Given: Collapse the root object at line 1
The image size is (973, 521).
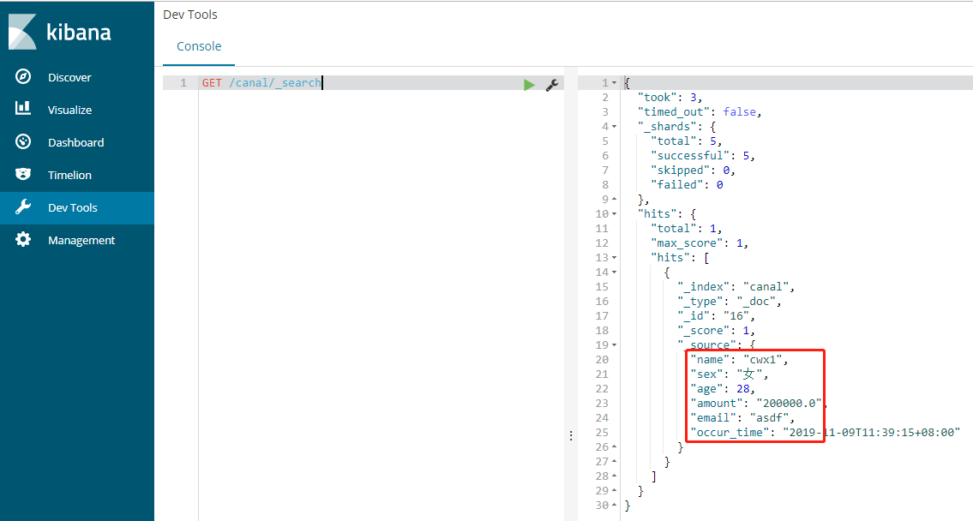Looking at the screenshot, I should [615, 82].
